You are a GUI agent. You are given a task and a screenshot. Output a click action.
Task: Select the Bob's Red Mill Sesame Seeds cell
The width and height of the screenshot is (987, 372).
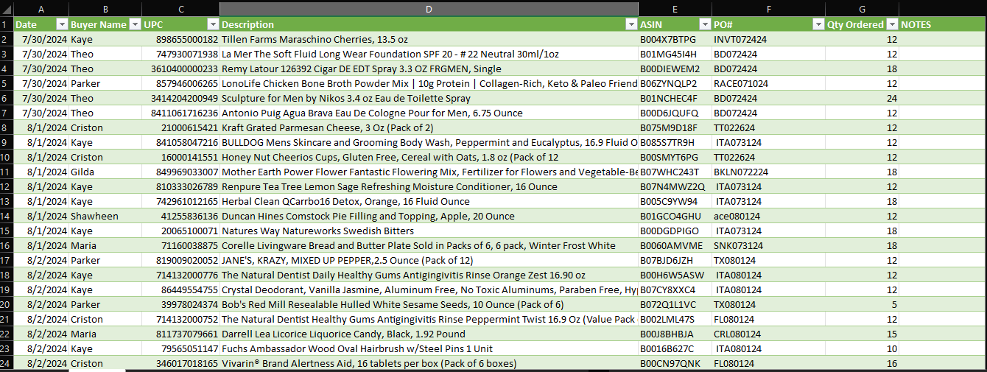pyautogui.click(x=429, y=304)
